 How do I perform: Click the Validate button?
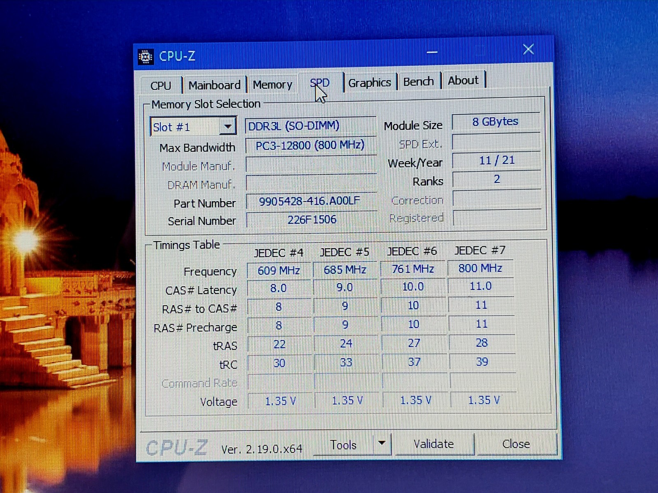point(433,444)
